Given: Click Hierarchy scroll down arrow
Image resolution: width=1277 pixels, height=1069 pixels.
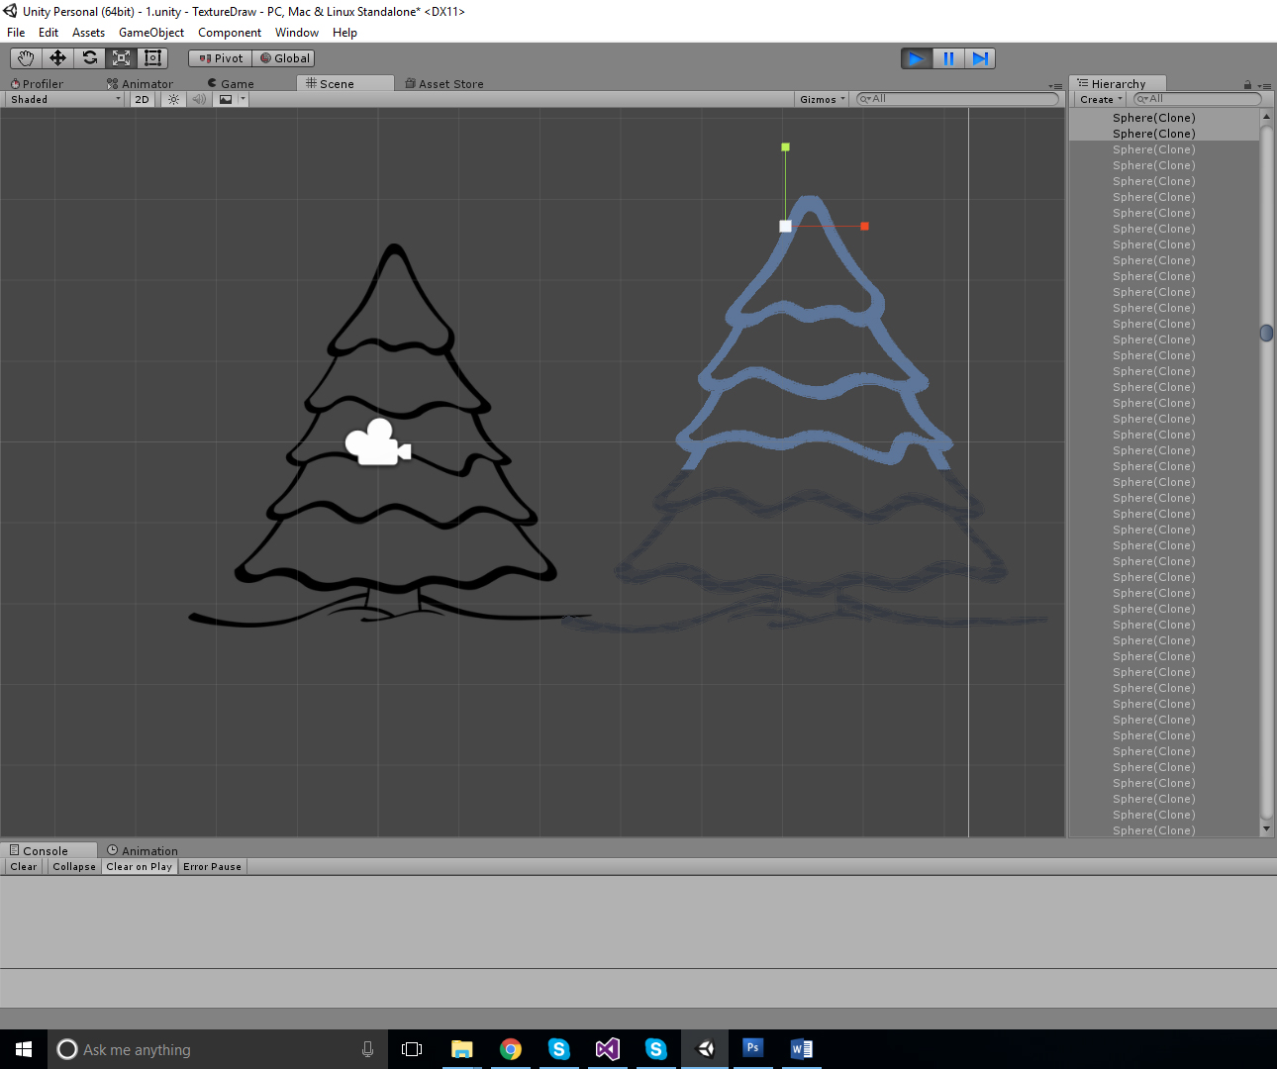Looking at the screenshot, I should (x=1266, y=828).
